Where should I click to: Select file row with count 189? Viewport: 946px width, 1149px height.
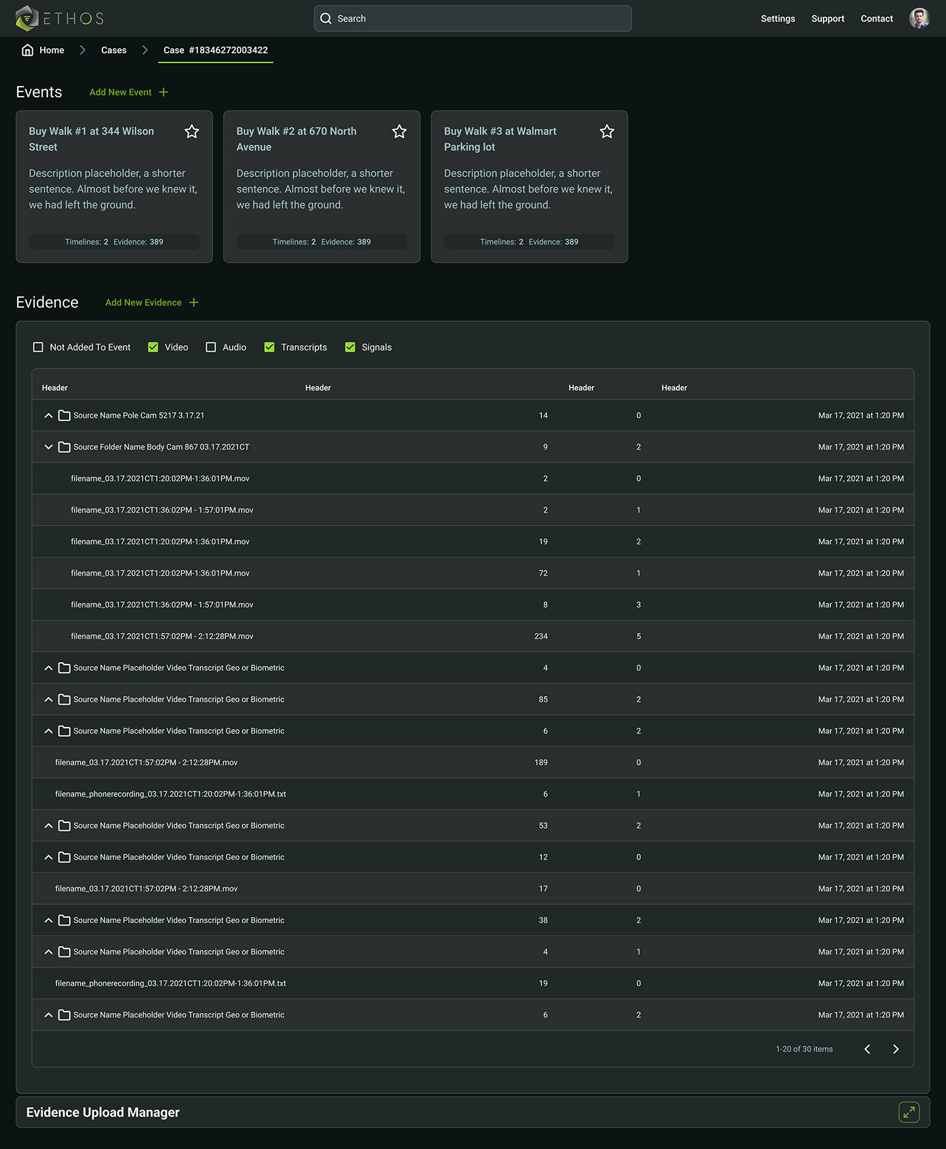(473, 762)
